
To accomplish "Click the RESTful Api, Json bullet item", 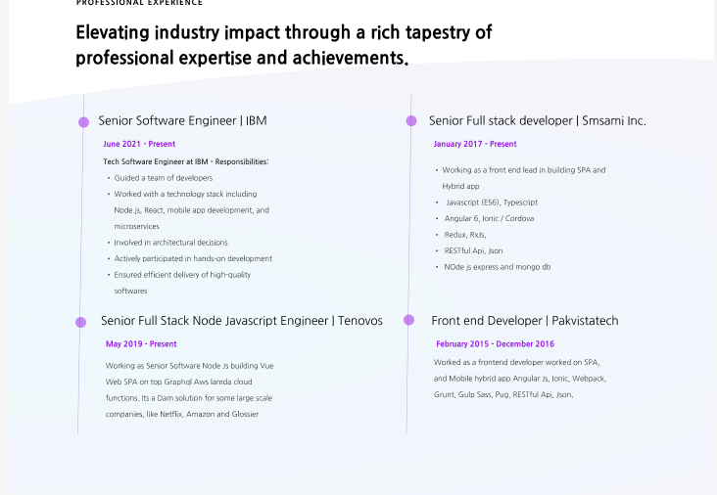I will [473, 250].
